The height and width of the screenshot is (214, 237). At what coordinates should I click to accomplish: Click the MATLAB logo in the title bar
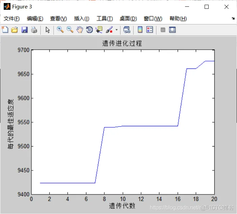pyautogui.click(x=7, y=7)
